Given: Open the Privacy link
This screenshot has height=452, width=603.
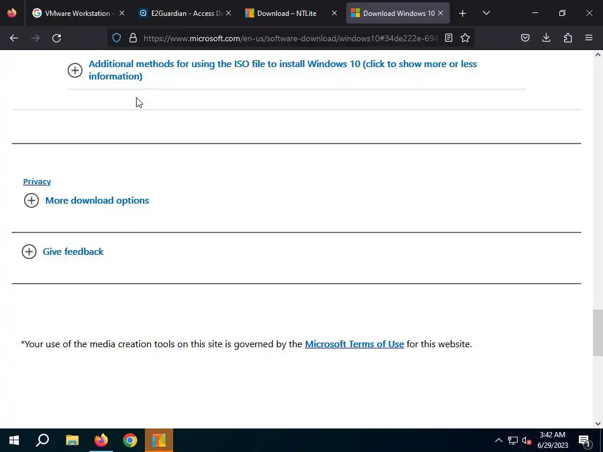Looking at the screenshot, I should click(37, 181).
